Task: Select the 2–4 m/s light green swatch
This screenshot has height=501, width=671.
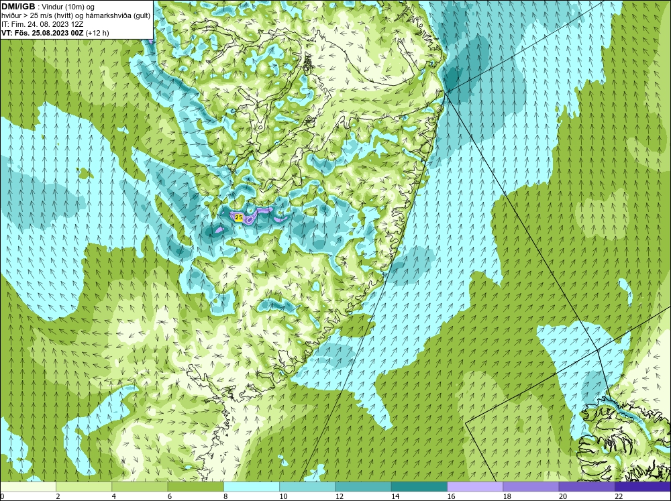Action: pyautogui.click(x=84, y=486)
